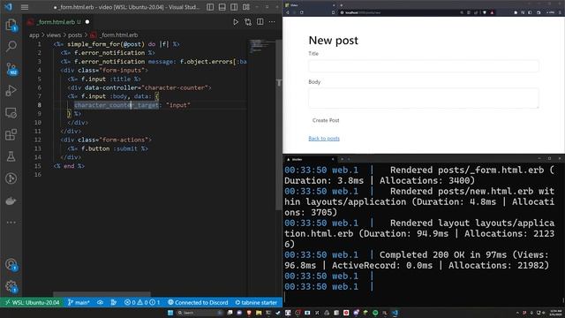Open Visual Studio Code from the taskbar
Image resolution: width=565 pixels, height=318 pixels.
(395, 313)
